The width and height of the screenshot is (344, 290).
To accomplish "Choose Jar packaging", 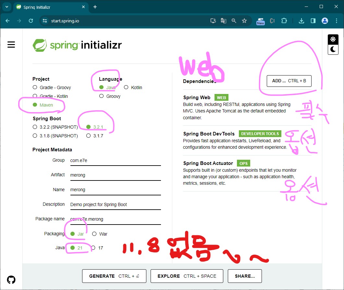I will point(77,234).
